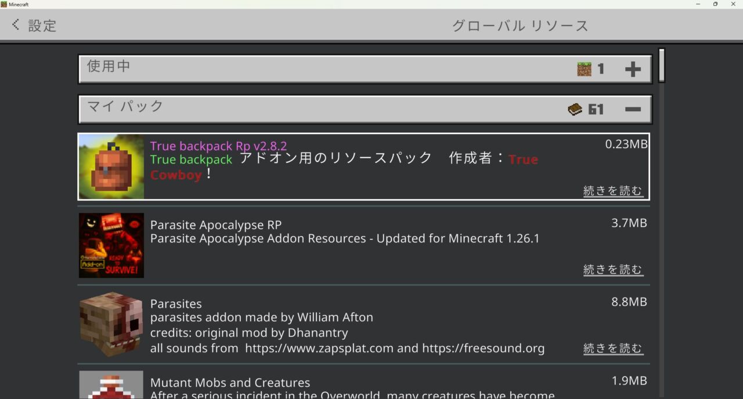Image resolution: width=743 pixels, height=399 pixels.
Task: Click the book icon in マイ パック header
Action: [575, 109]
